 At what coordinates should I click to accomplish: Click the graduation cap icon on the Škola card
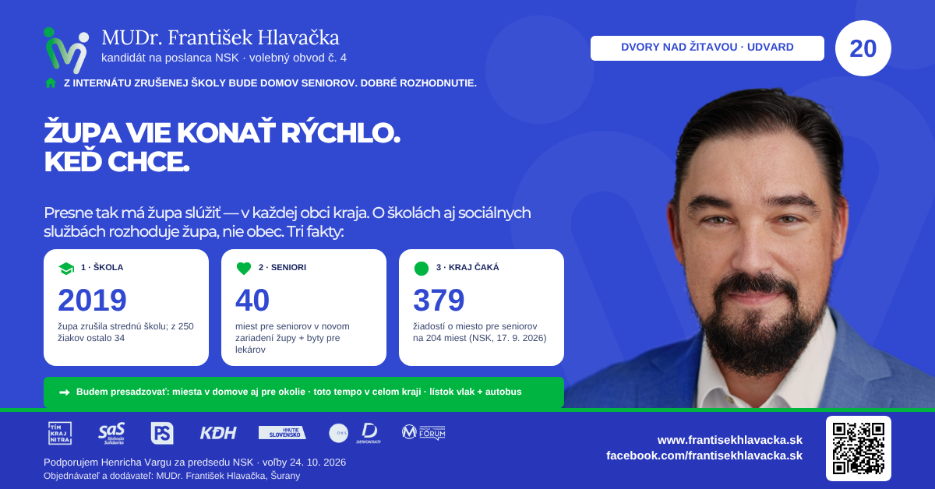coord(66,268)
